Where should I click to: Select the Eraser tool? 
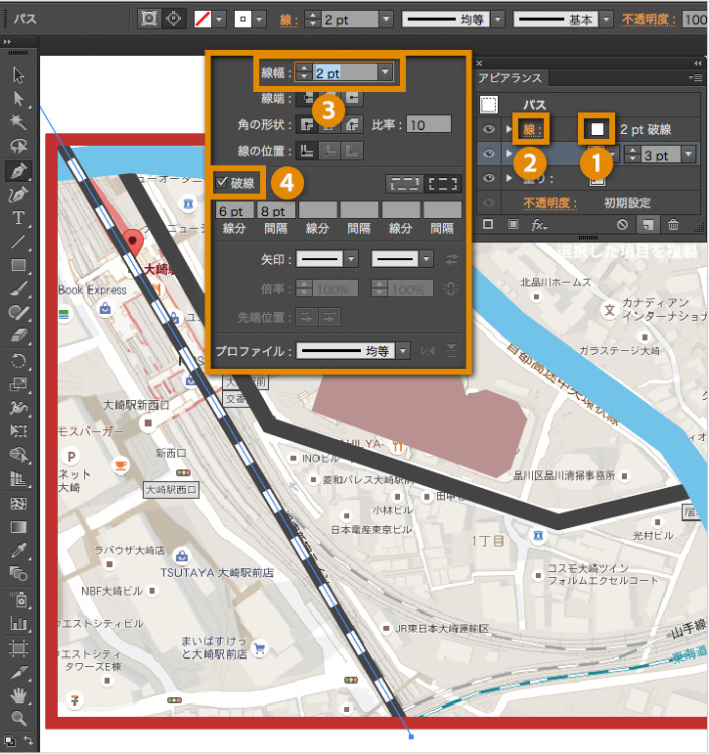click(x=19, y=335)
